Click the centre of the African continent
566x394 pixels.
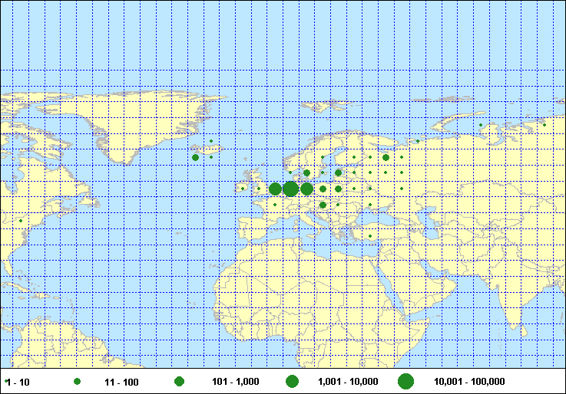click(x=330, y=307)
